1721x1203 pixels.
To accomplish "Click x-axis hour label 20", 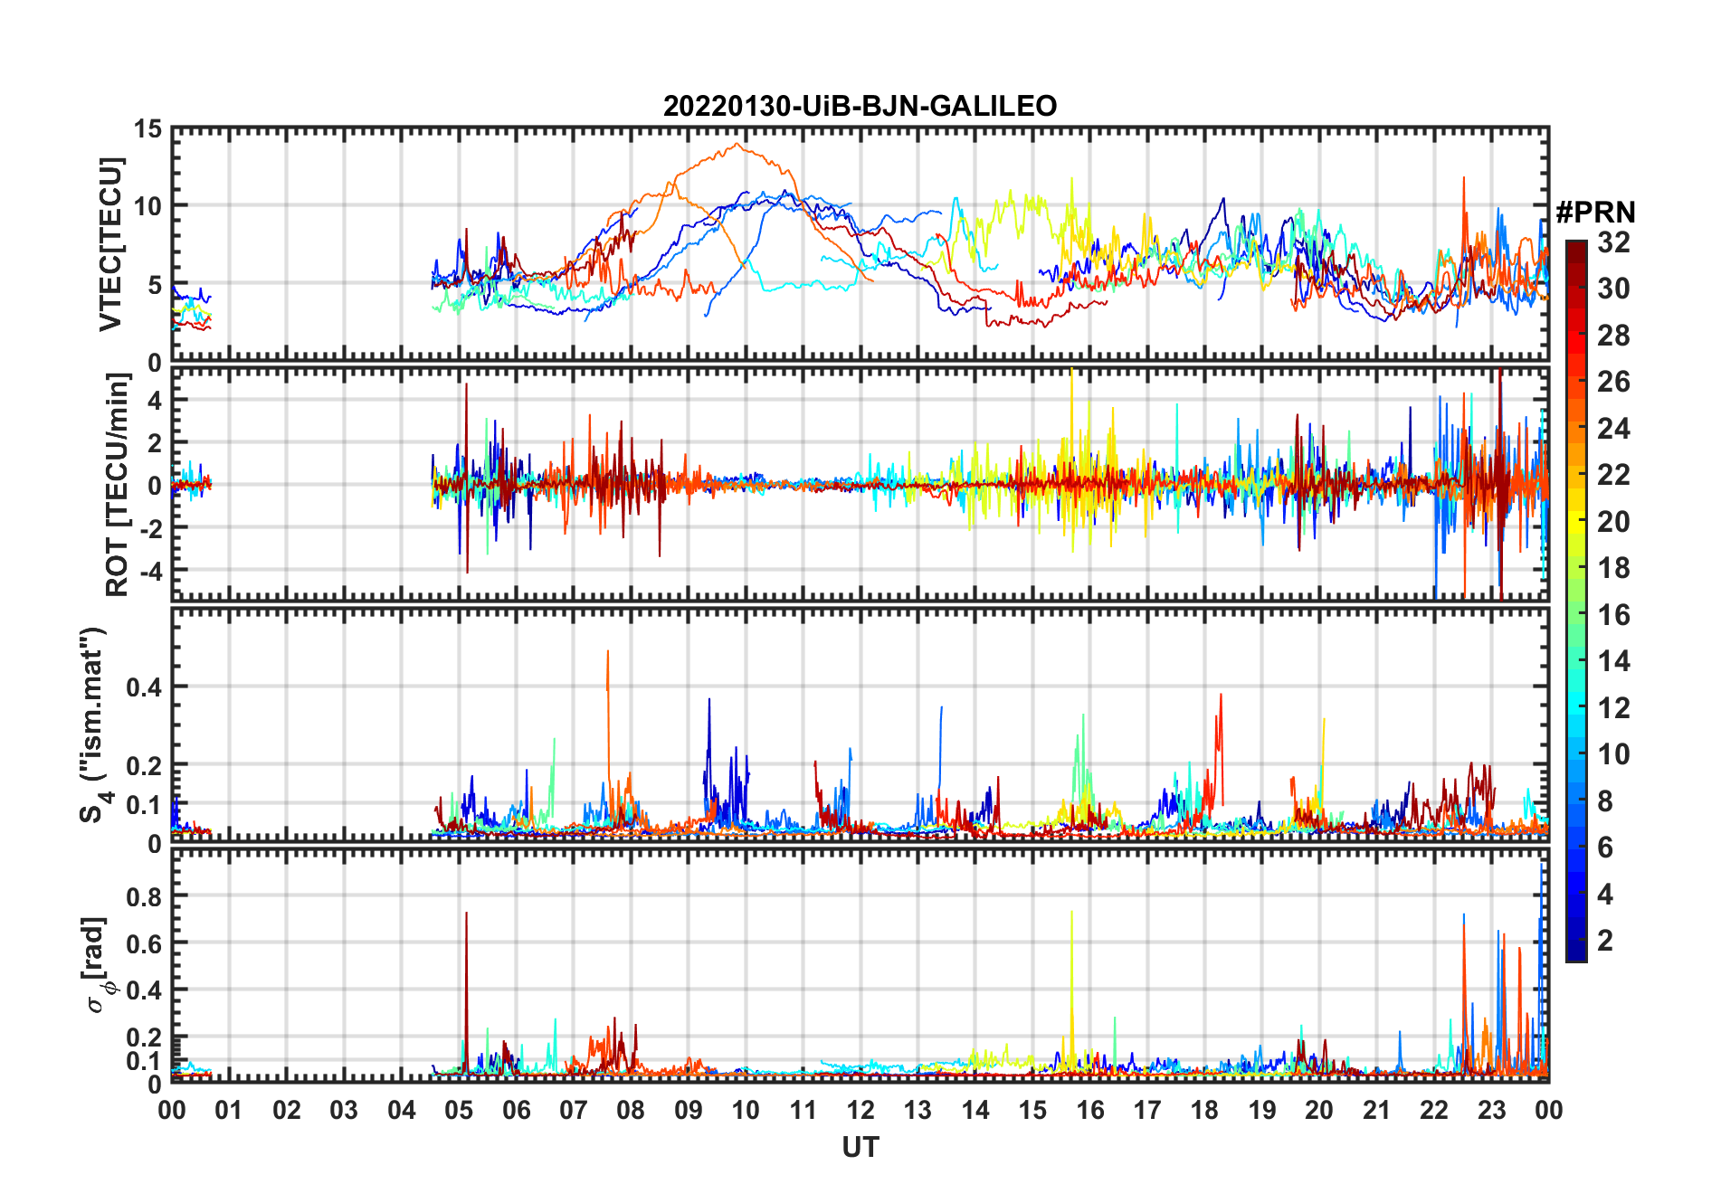I will pyautogui.click(x=1319, y=1110).
